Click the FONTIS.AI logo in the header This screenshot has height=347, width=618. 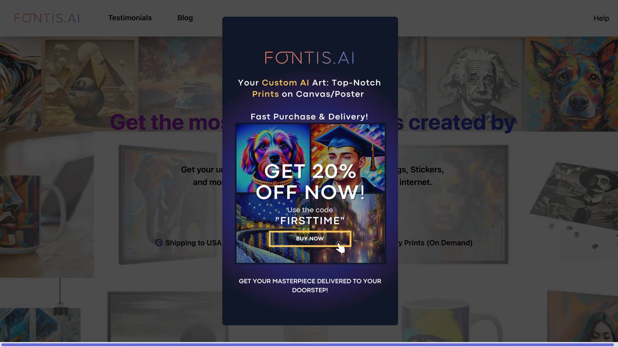(x=47, y=18)
